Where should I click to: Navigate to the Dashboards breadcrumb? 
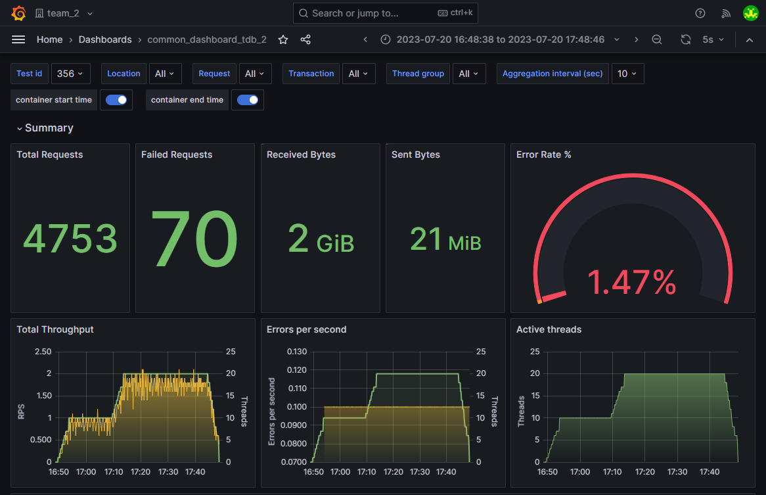105,39
